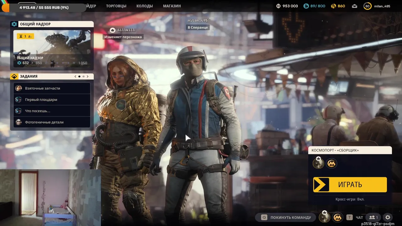The width and height of the screenshot is (402, 226).
Task: Go to previous tasks page arrow
Action: tap(75, 76)
